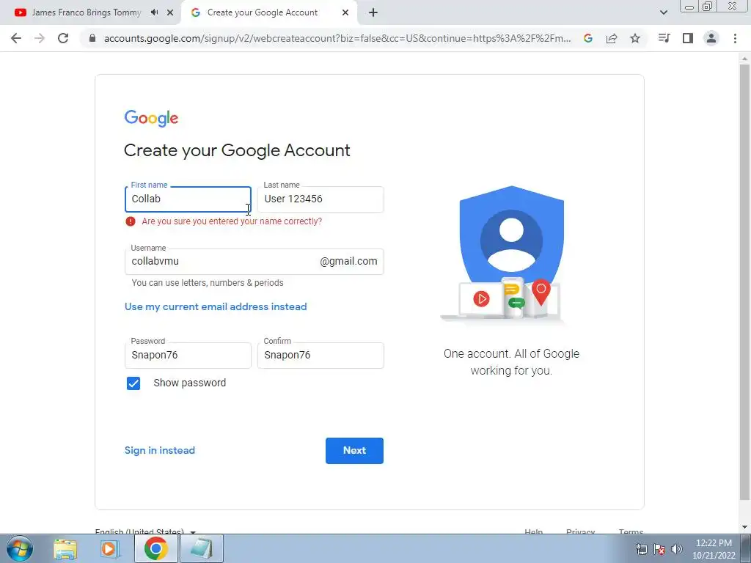This screenshot has width=751, height=563.
Task: Click the Action Center flag tray icon
Action: click(x=659, y=549)
